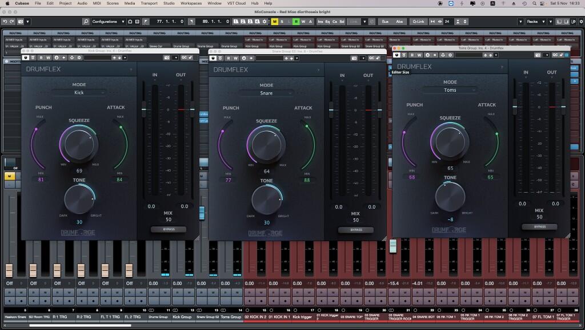Select the Toms Group channel name
Screen dimensions: 585x330
click(x=231, y=317)
